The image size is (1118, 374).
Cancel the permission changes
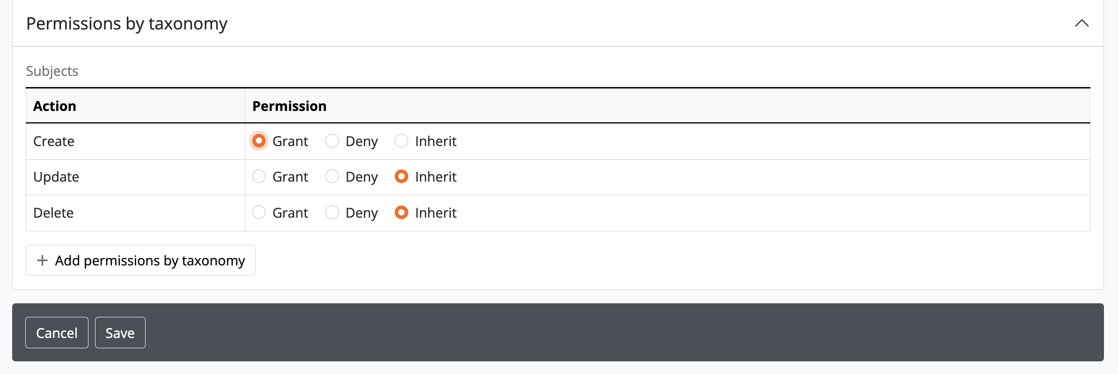click(57, 333)
